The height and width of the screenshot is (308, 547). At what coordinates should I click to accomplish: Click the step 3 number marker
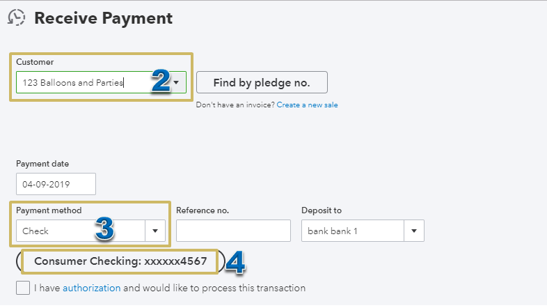tap(104, 229)
